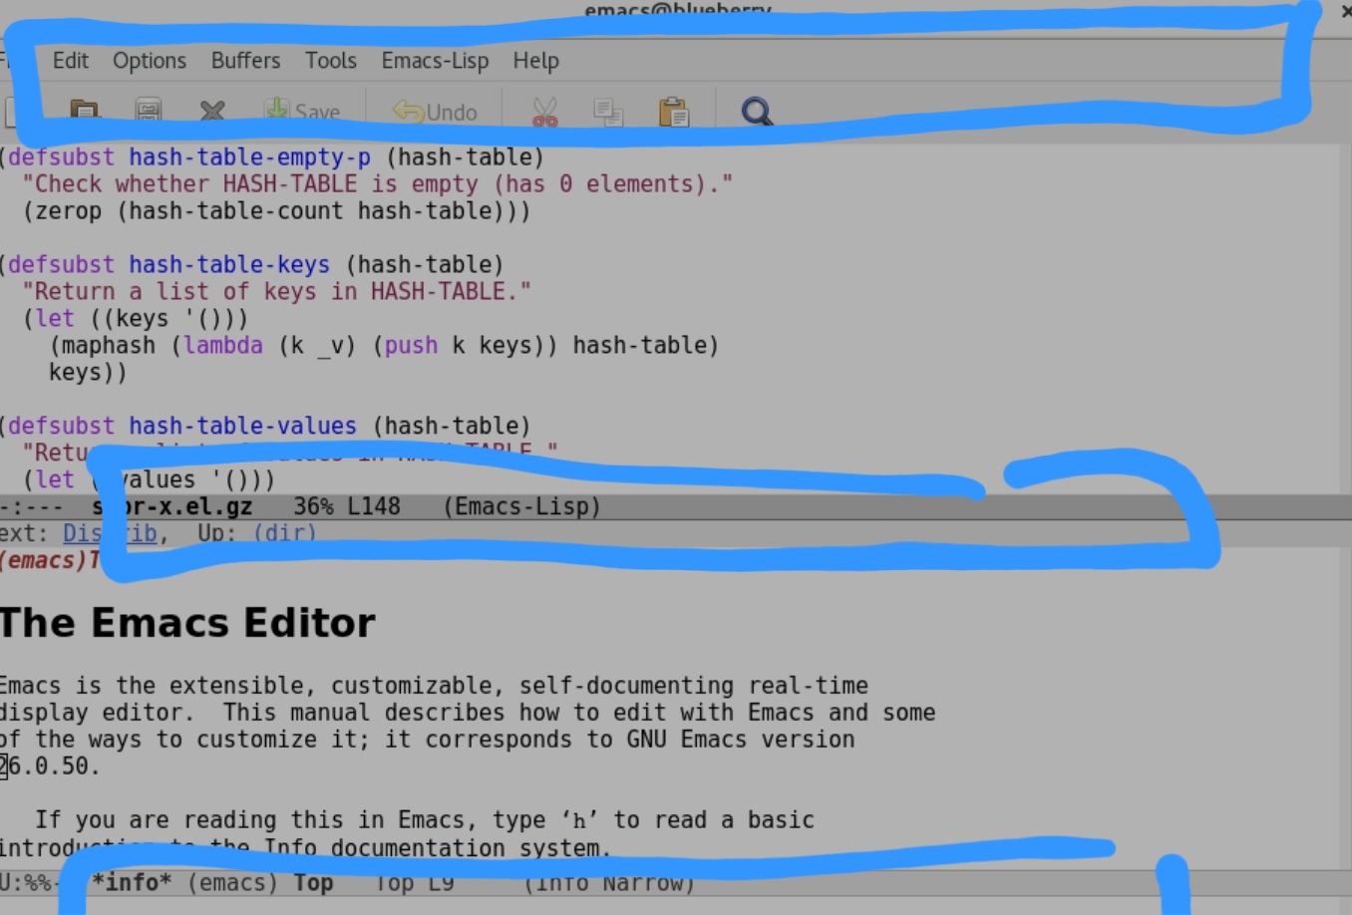The height and width of the screenshot is (915, 1352).
Task: Click the 36% position indicator in the mode line
Action: coord(313,506)
